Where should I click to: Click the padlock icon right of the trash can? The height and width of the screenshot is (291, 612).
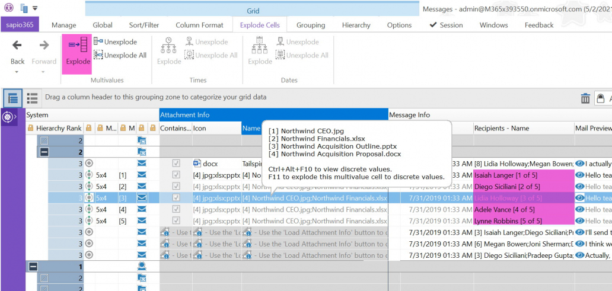(x=600, y=98)
